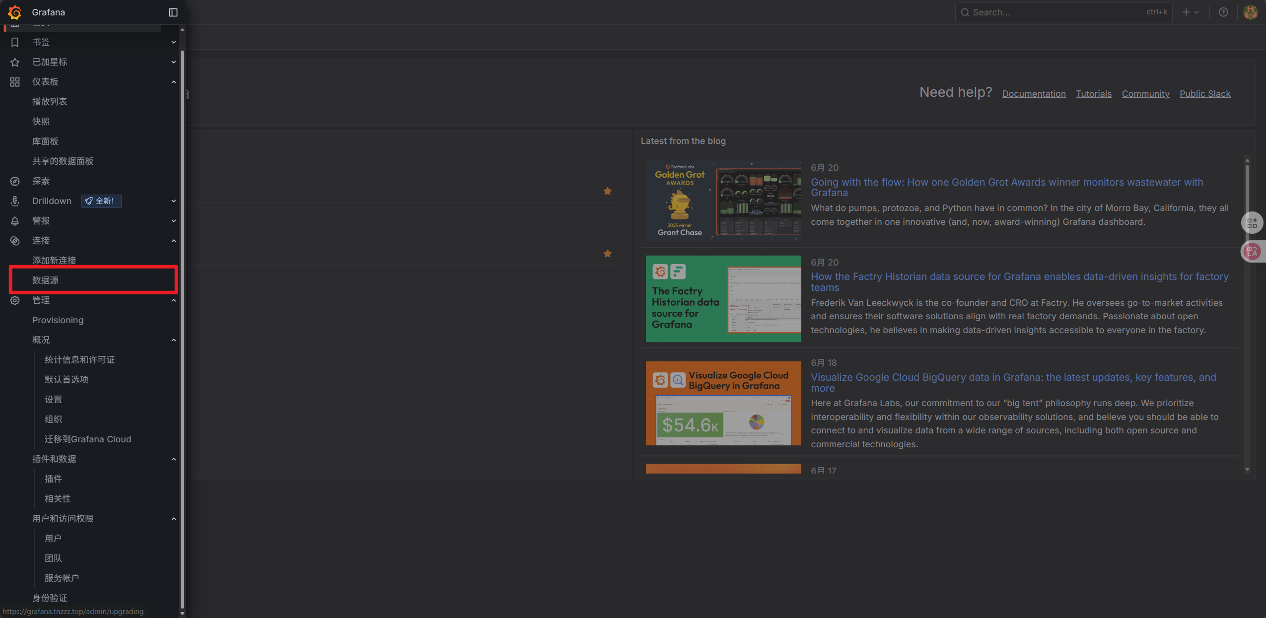Viewport: 1266px width, 618px height.
Task: Open the Golden Grot Awards wastewater article
Action: click(x=1007, y=188)
